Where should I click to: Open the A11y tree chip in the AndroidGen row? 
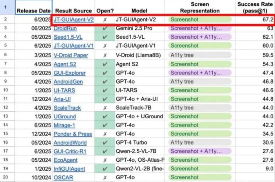(182, 82)
